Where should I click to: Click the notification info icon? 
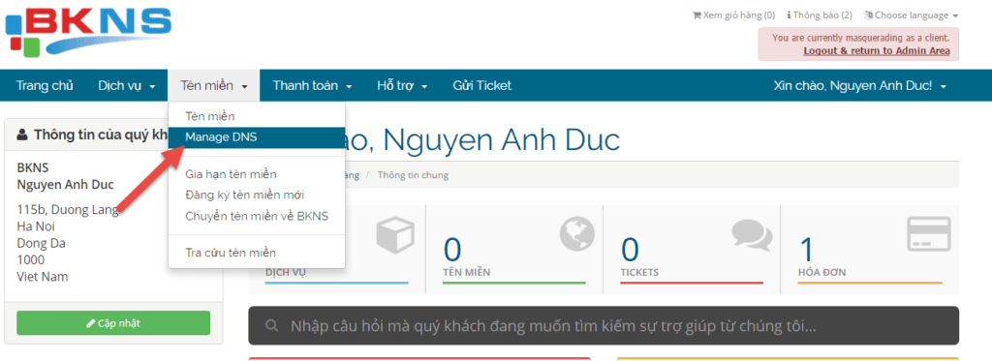[x=789, y=15]
